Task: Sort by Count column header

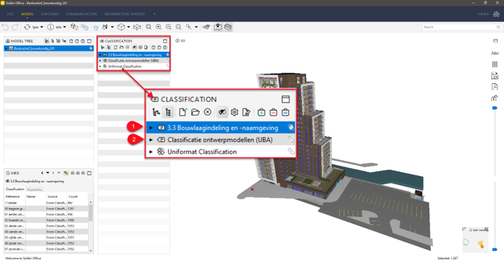Action: click(73, 197)
